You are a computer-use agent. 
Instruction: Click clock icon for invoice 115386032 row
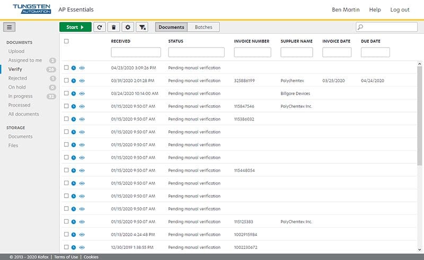point(74,119)
